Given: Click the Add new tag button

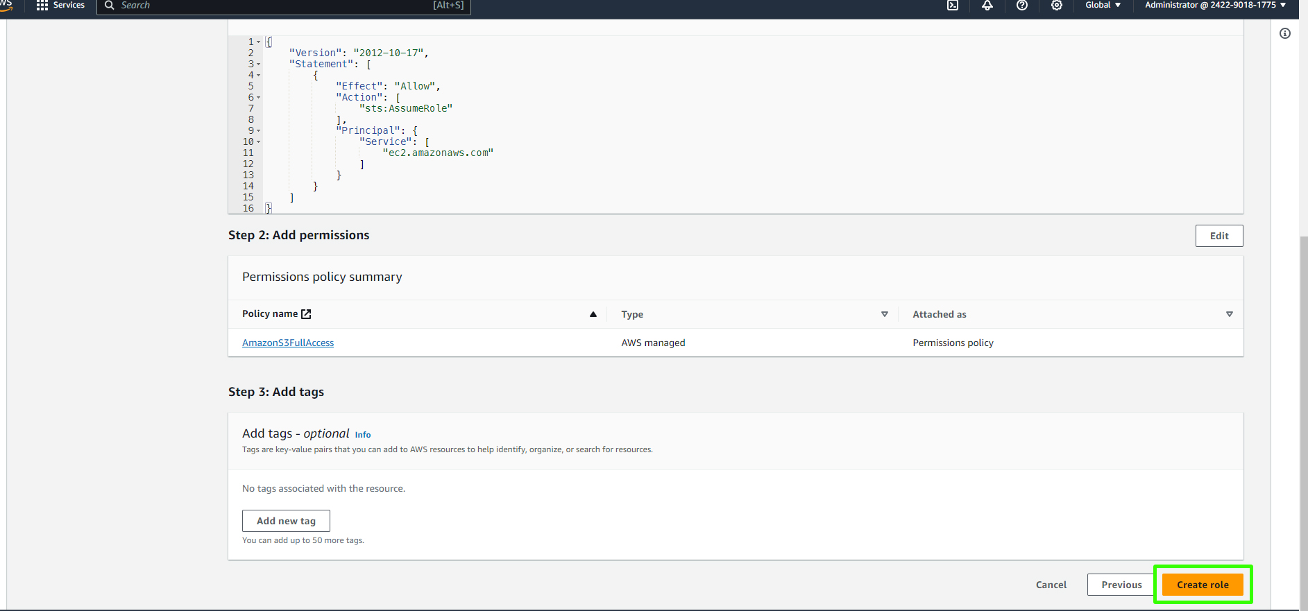Looking at the screenshot, I should tap(286, 521).
